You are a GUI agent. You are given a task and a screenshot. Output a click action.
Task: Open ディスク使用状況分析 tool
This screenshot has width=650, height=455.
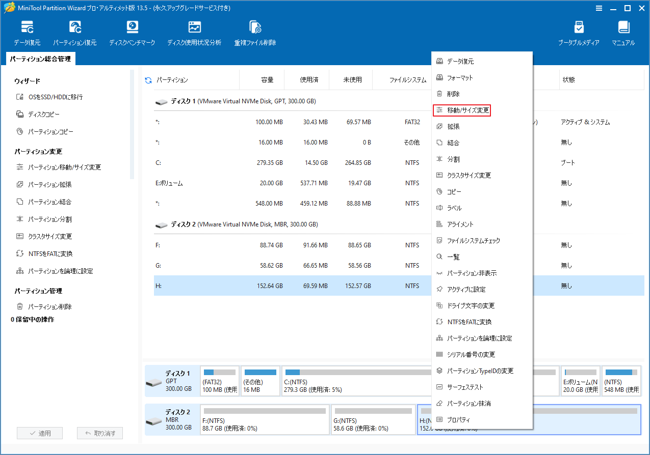pyautogui.click(x=194, y=32)
